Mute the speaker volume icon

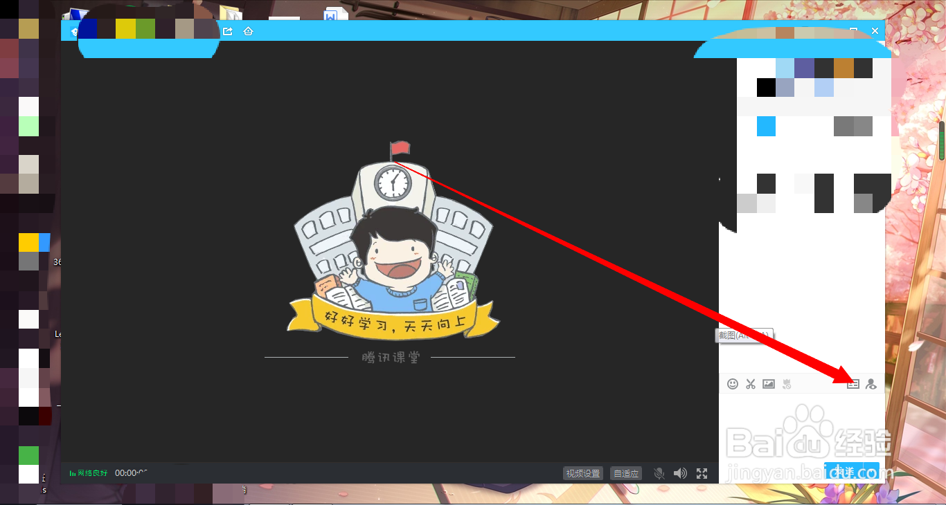680,473
